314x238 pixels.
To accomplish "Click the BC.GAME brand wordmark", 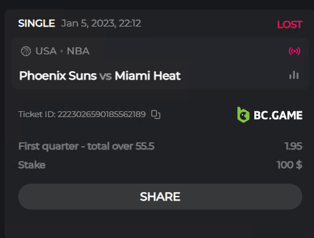I will pos(278,115).
